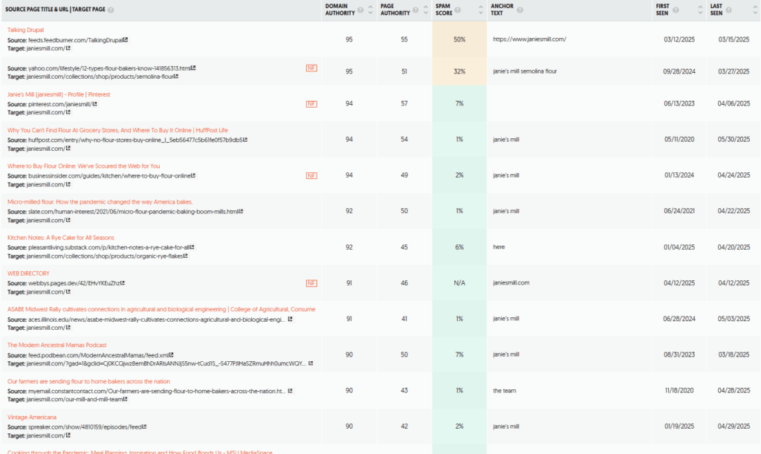Click the last seen date 05/30/2025
This screenshot has width=761, height=454.
(x=734, y=139)
